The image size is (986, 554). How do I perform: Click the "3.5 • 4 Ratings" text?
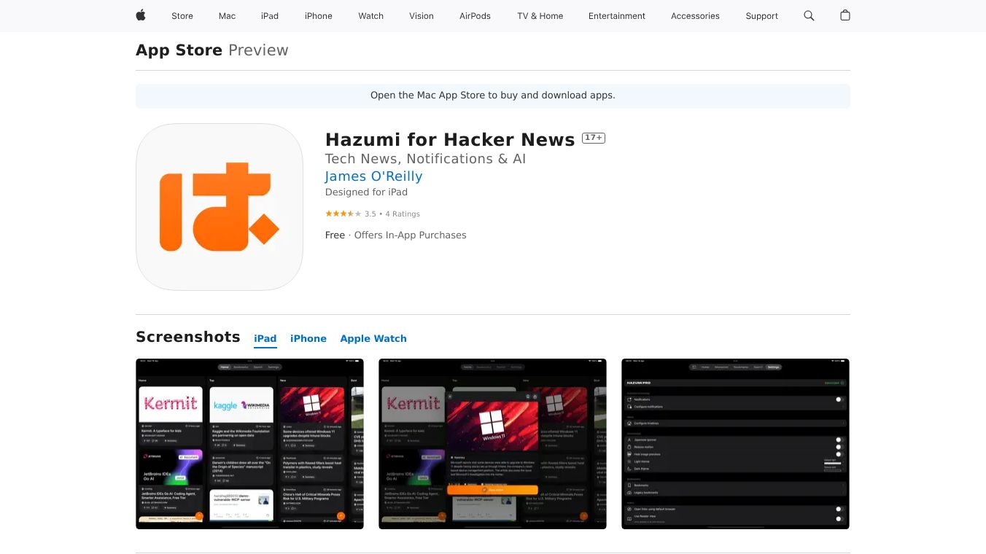coord(392,214)
